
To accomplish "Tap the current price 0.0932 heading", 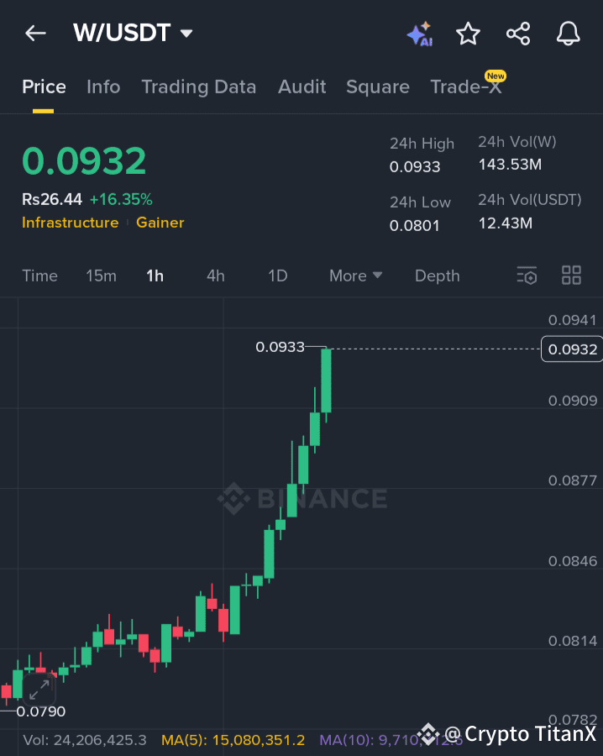I will [x=84, y=160].
